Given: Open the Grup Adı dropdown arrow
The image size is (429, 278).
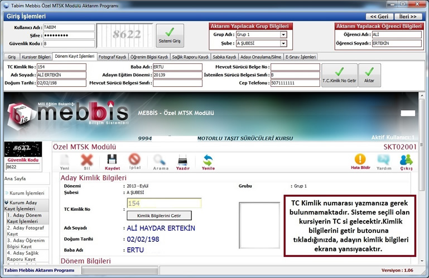Looking at the screenshot, I should point(283,34).
